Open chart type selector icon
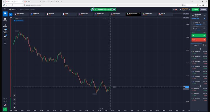Image resolution: width=210 pixels, height=112 pixels. coord(15,103)
